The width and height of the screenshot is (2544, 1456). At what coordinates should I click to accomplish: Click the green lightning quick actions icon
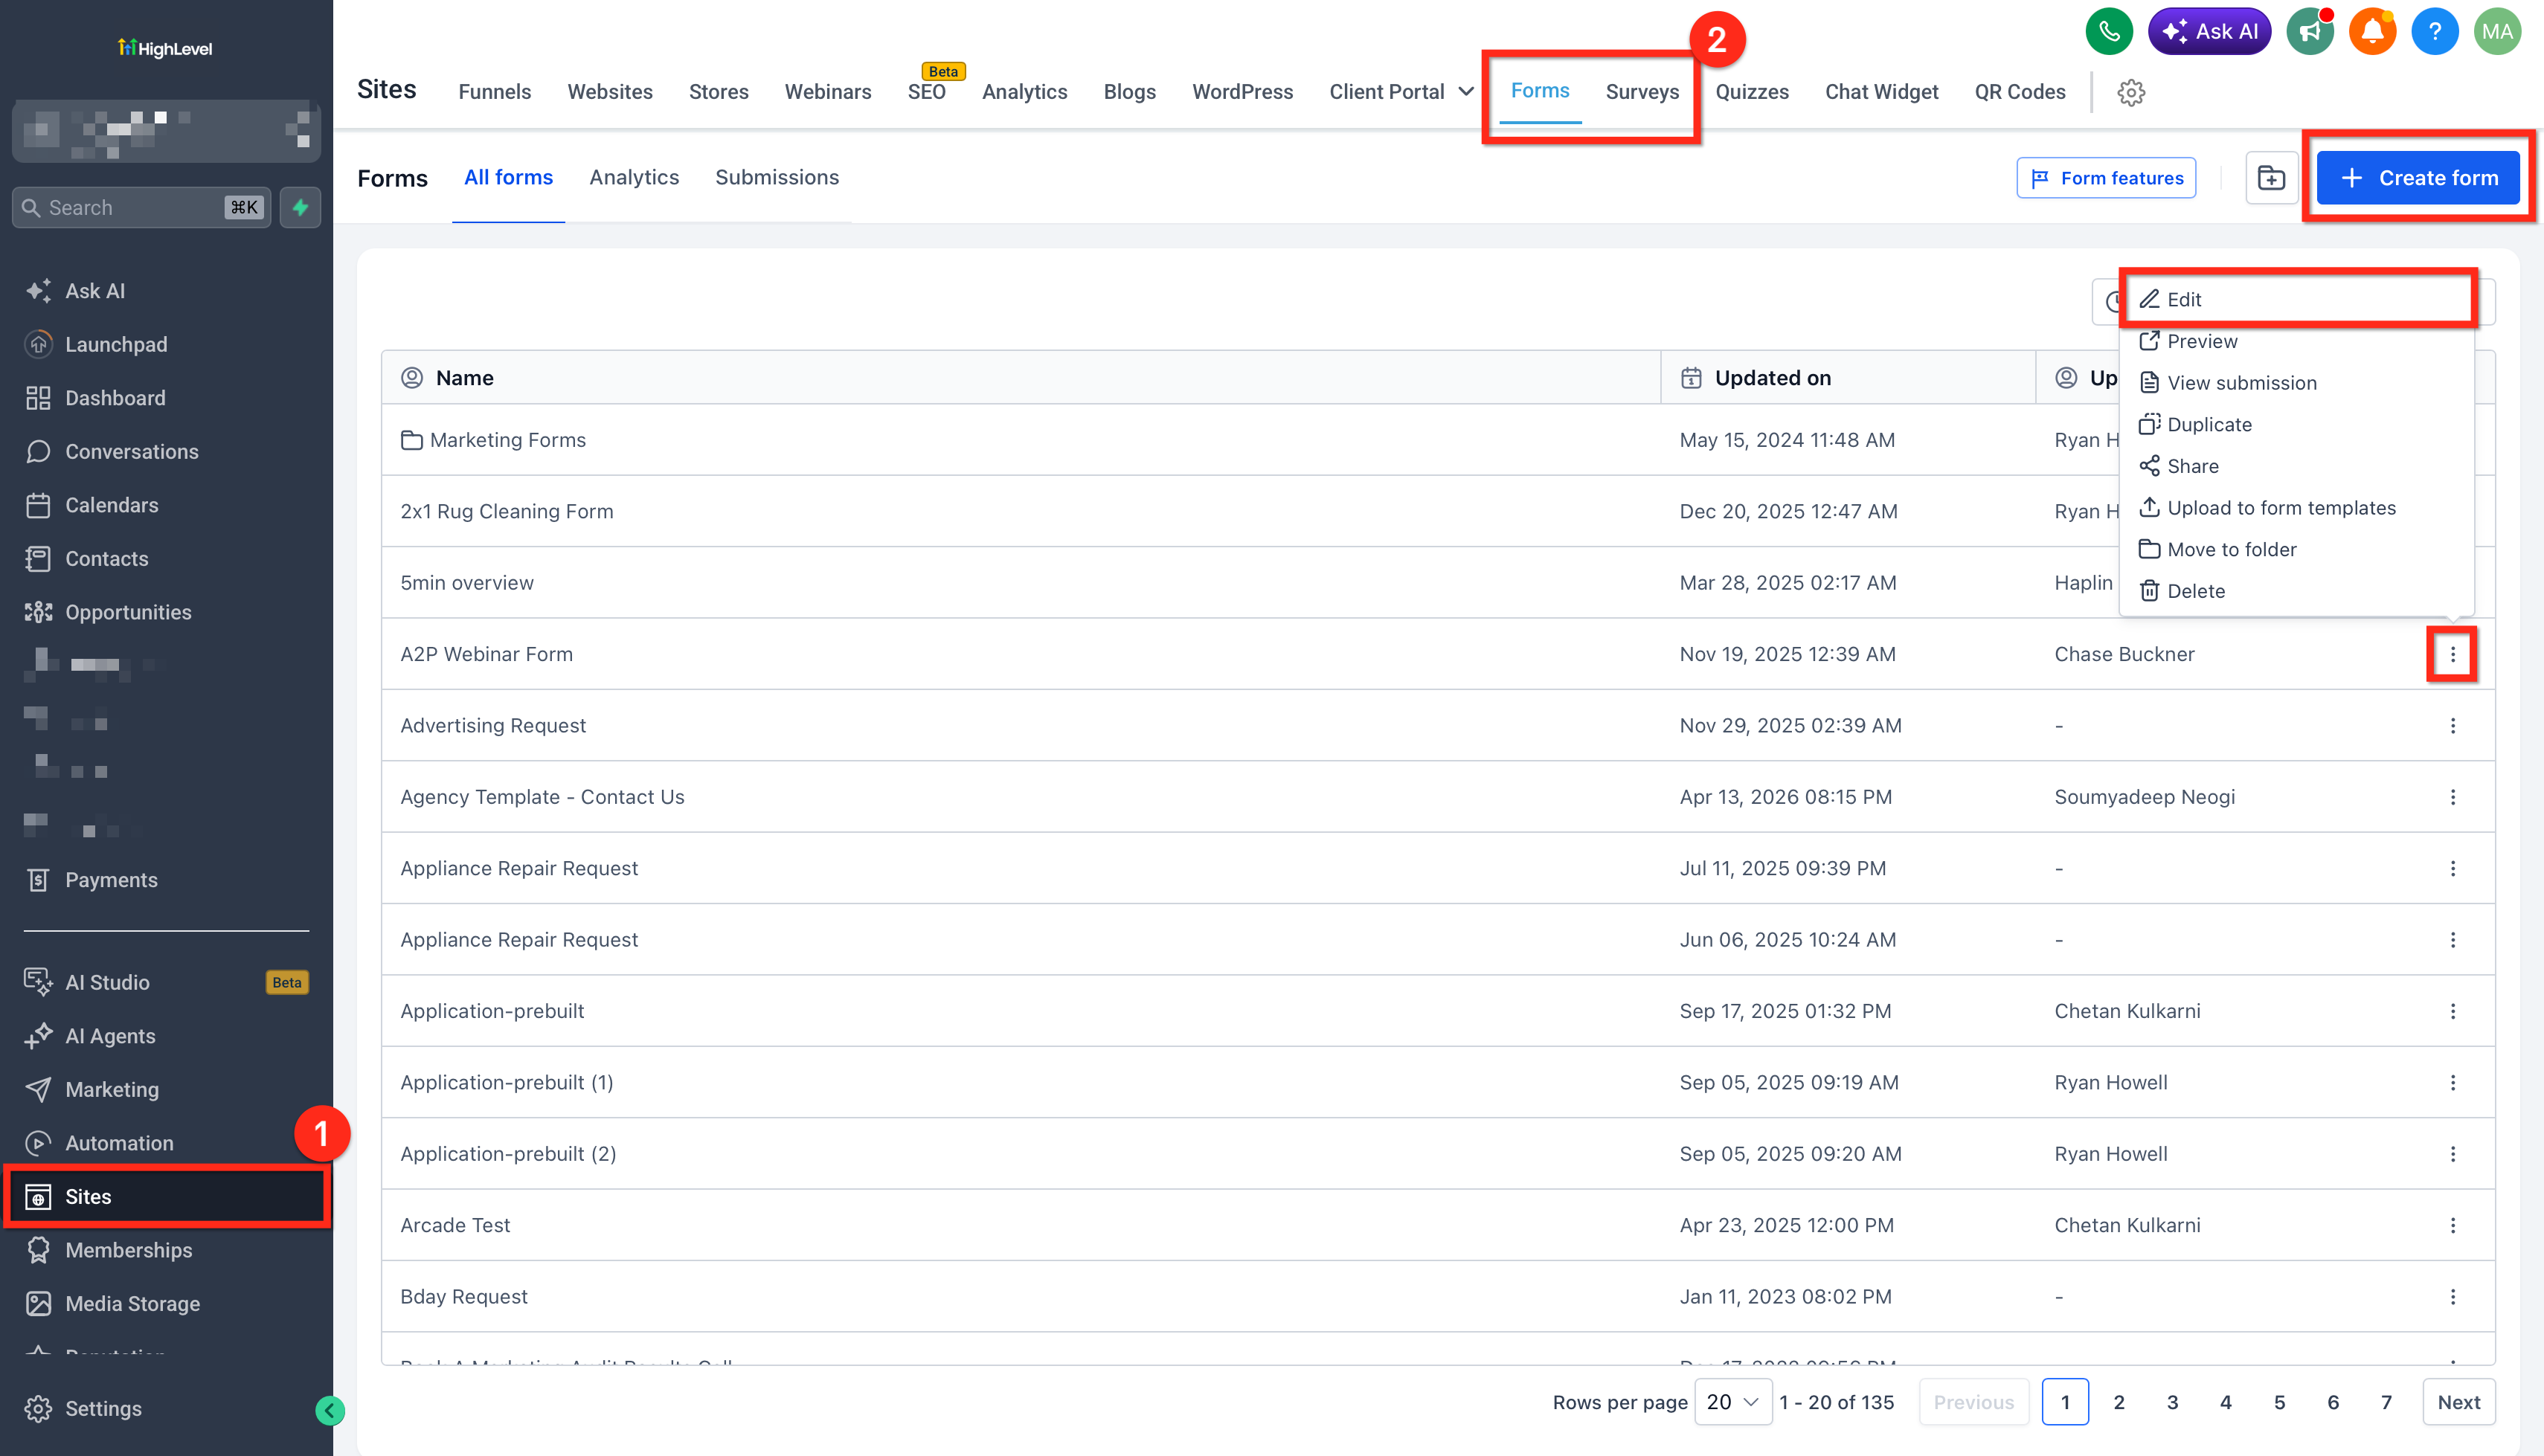[300, 207]
